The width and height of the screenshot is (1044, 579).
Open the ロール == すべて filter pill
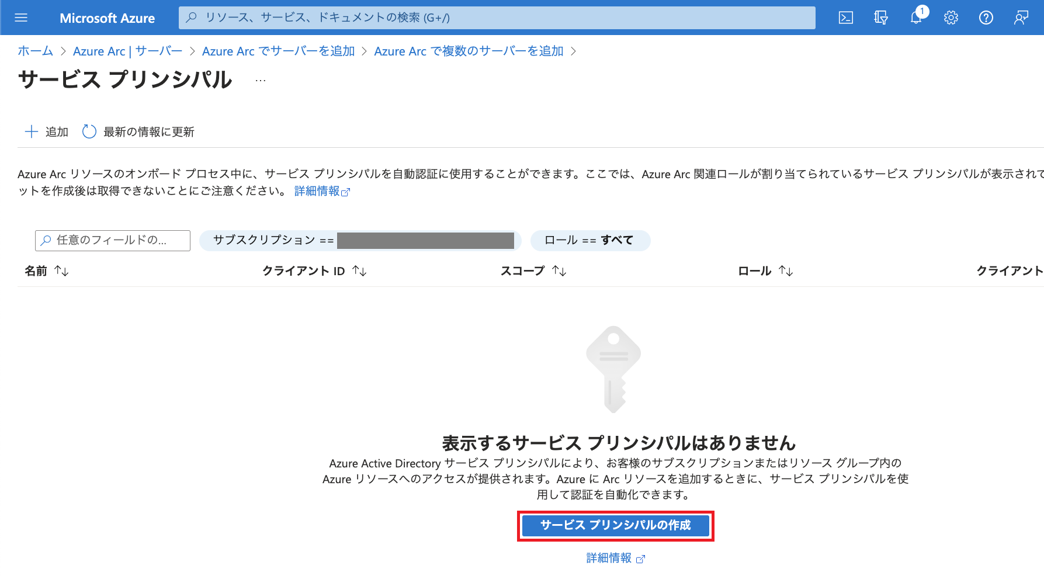click(x=590, y=240)
